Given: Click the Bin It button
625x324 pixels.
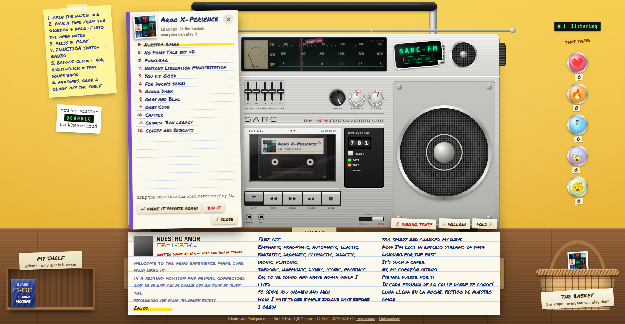Looking at the screenshot, I should pos(214,208).
